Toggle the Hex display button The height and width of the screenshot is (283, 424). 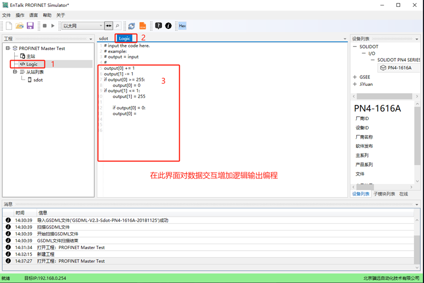tap(182, 26)
